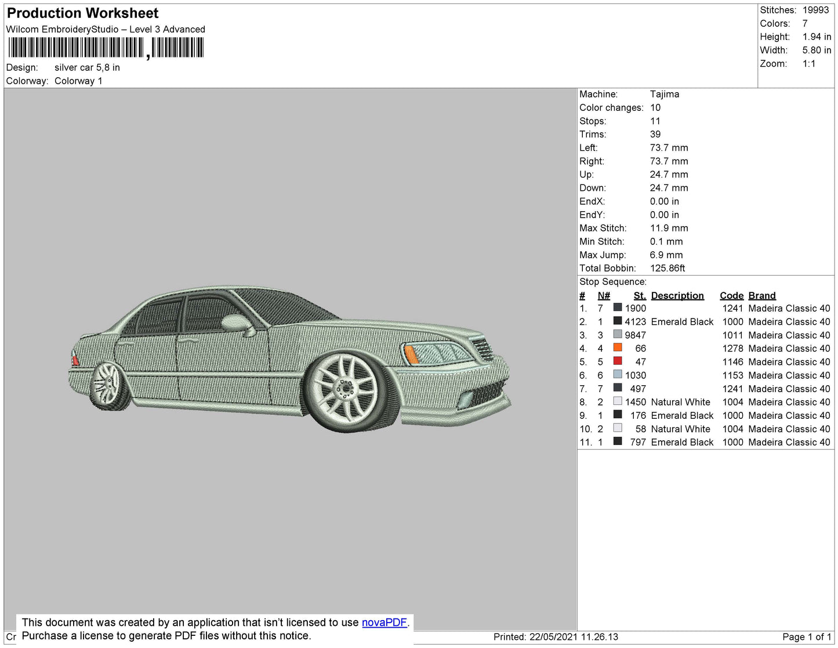The width and height of the screenshot is (838, 648).
Task: Click the Min Stitch value '0.1 mm'
Action: pos(666,241)
